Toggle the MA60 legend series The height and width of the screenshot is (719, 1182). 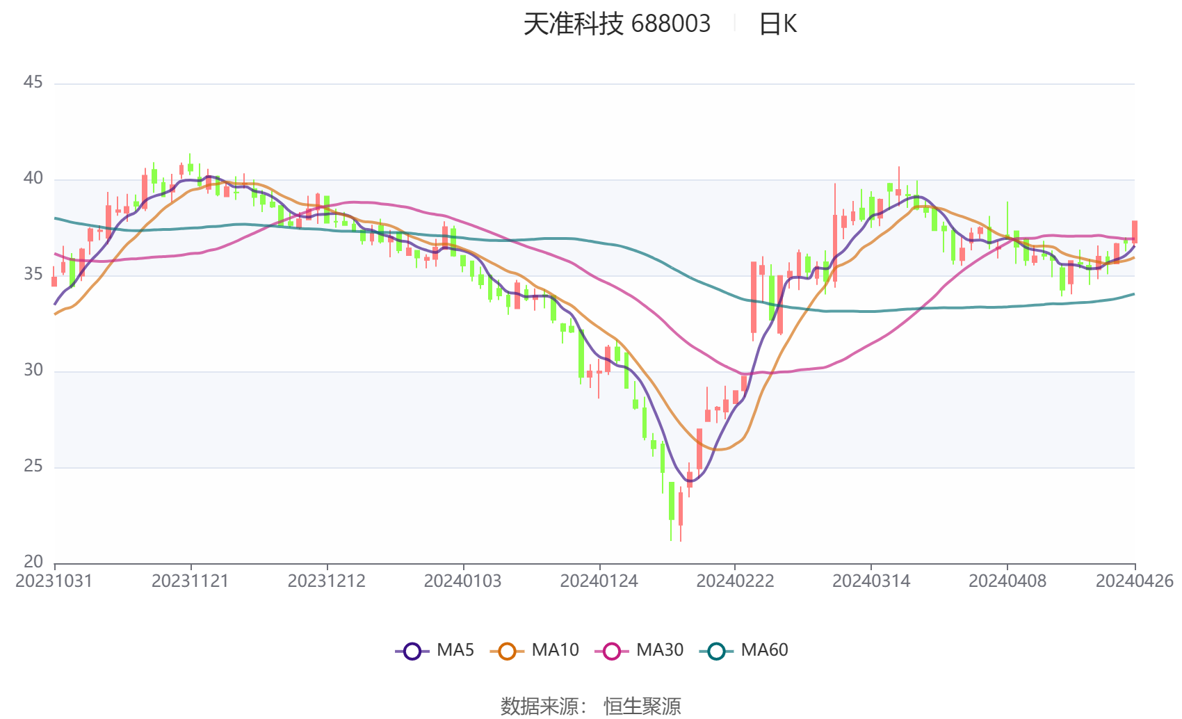click(744, 650)
